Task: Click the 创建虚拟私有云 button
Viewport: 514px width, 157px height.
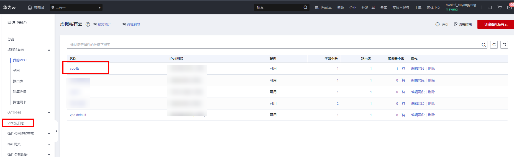Action: pos(495,24)
